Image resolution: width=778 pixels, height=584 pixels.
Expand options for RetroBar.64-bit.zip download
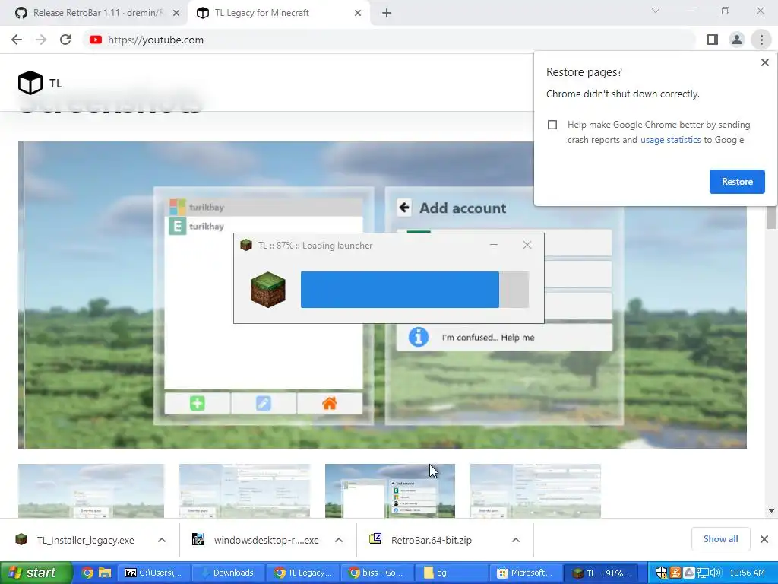tap(516, 540)
